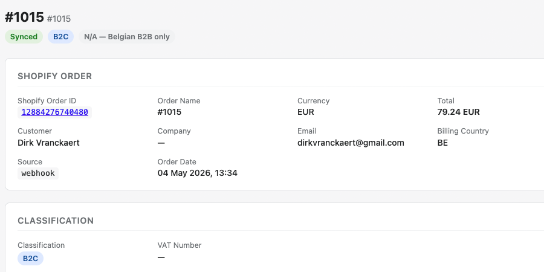544x272 pixels.
Task: Click the Company label
Action: tap(174, 131)
